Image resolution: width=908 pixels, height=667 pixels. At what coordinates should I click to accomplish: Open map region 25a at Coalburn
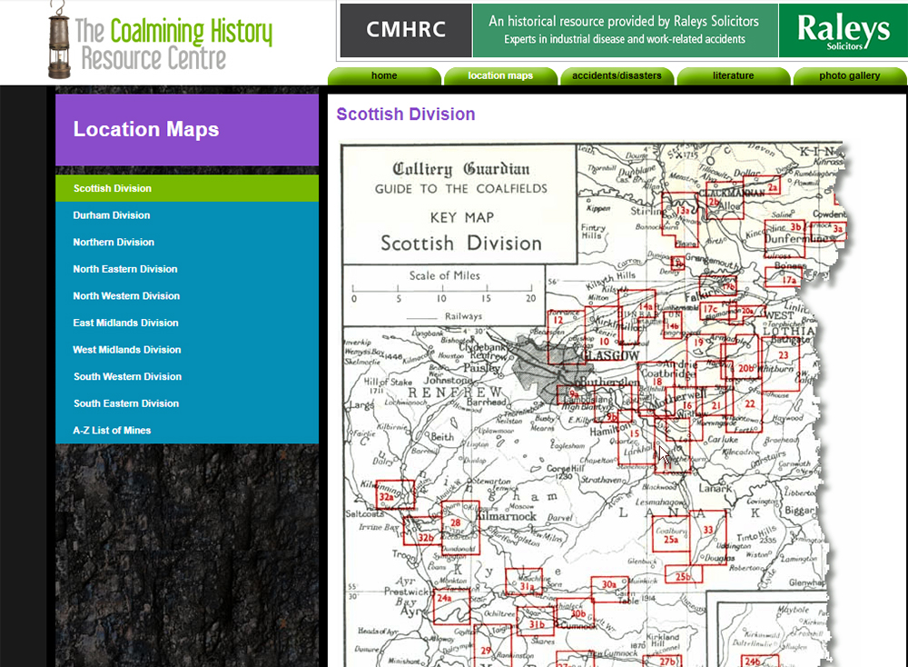[671, 537]
